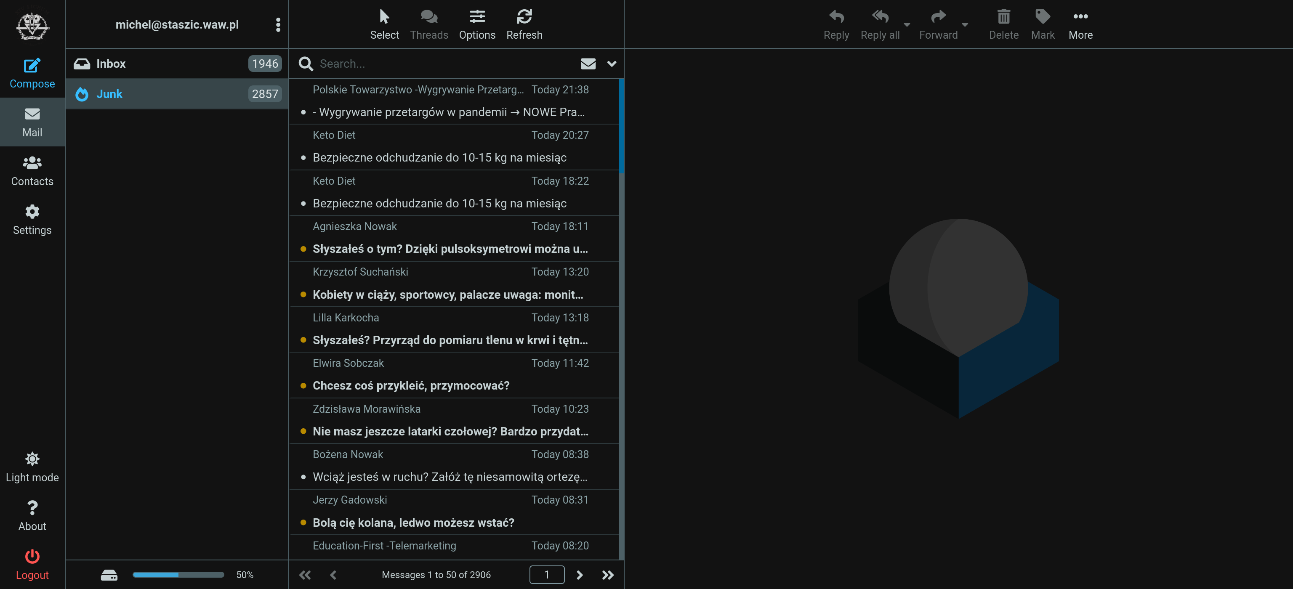This screenshot has height=589, width=1293.
Task: Select the Contacts sidebar icon
Action: (x=32, y=170)
